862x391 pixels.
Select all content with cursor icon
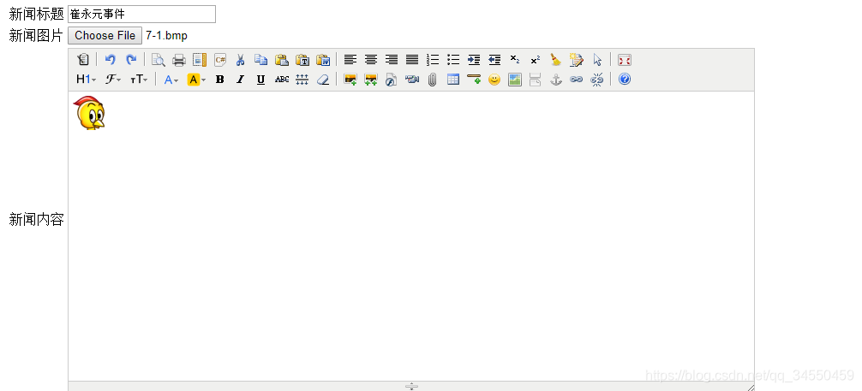[x=597, y=60]
